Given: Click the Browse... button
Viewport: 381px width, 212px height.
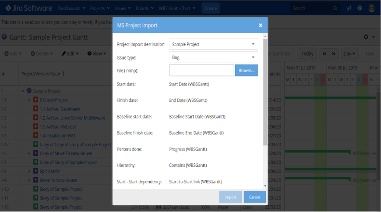Looking at the screenshot, I should 247,70.
